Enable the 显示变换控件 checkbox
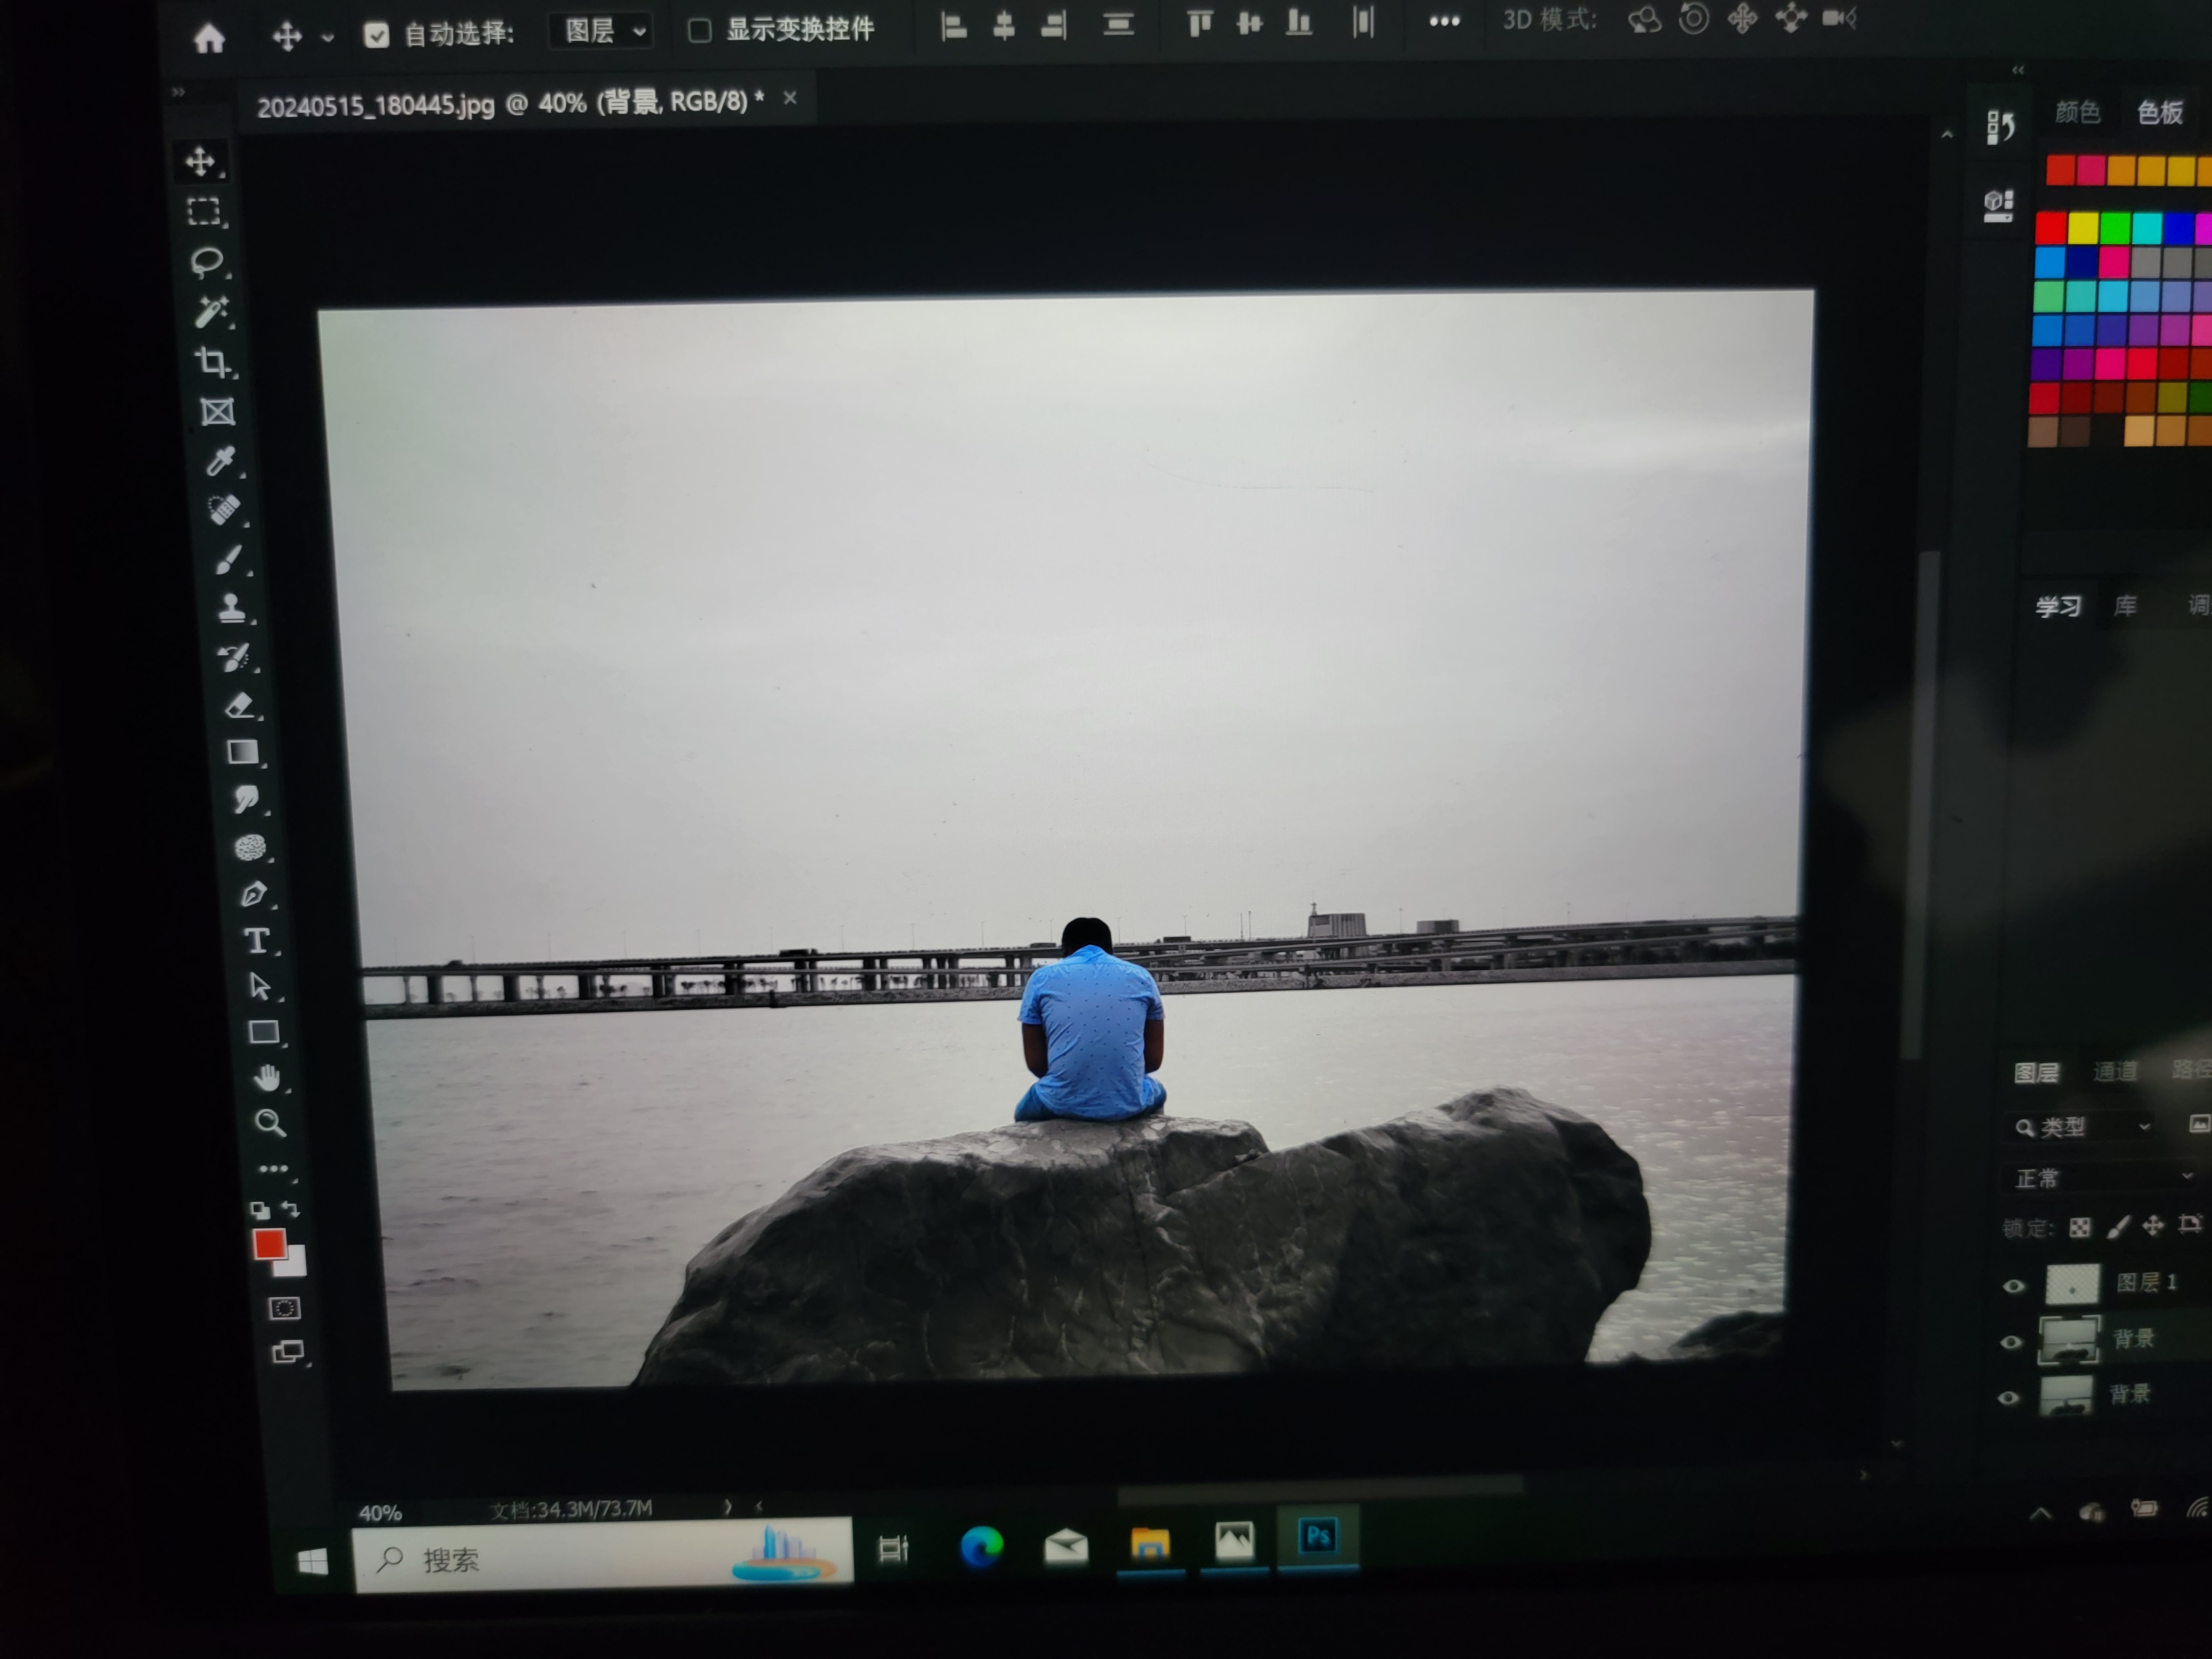 pyautogui.click(x=700, y=31)
